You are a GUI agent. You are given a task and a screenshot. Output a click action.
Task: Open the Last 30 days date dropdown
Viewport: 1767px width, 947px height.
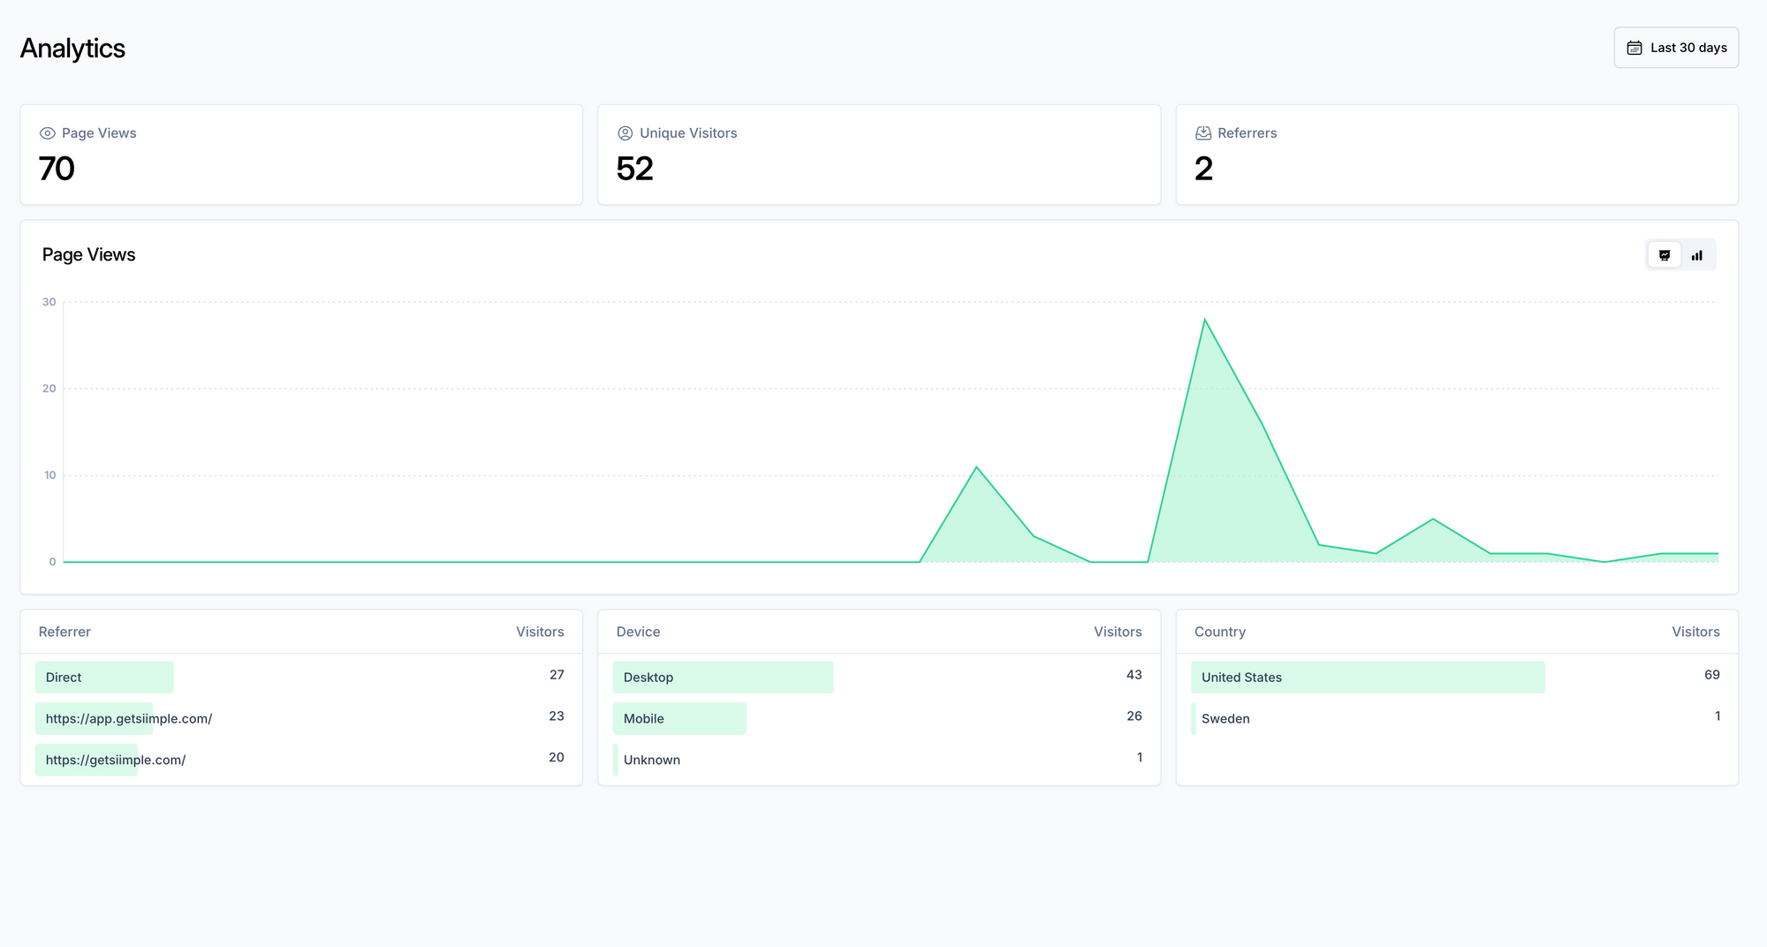tap(1676, 48)
